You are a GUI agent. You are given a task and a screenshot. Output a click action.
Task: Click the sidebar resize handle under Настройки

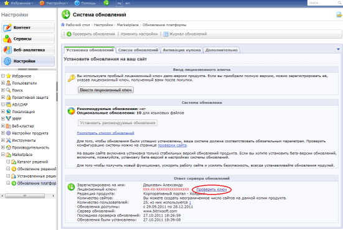[28, 69]
